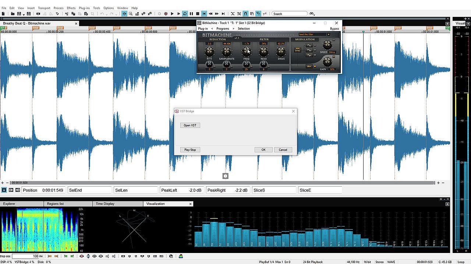Toggle the SYNC button in Modulation
The image size is (471, 264).
tap(297, 50)
